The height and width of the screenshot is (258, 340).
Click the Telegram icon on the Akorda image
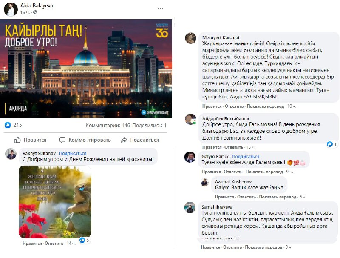[x=144, y=112]
